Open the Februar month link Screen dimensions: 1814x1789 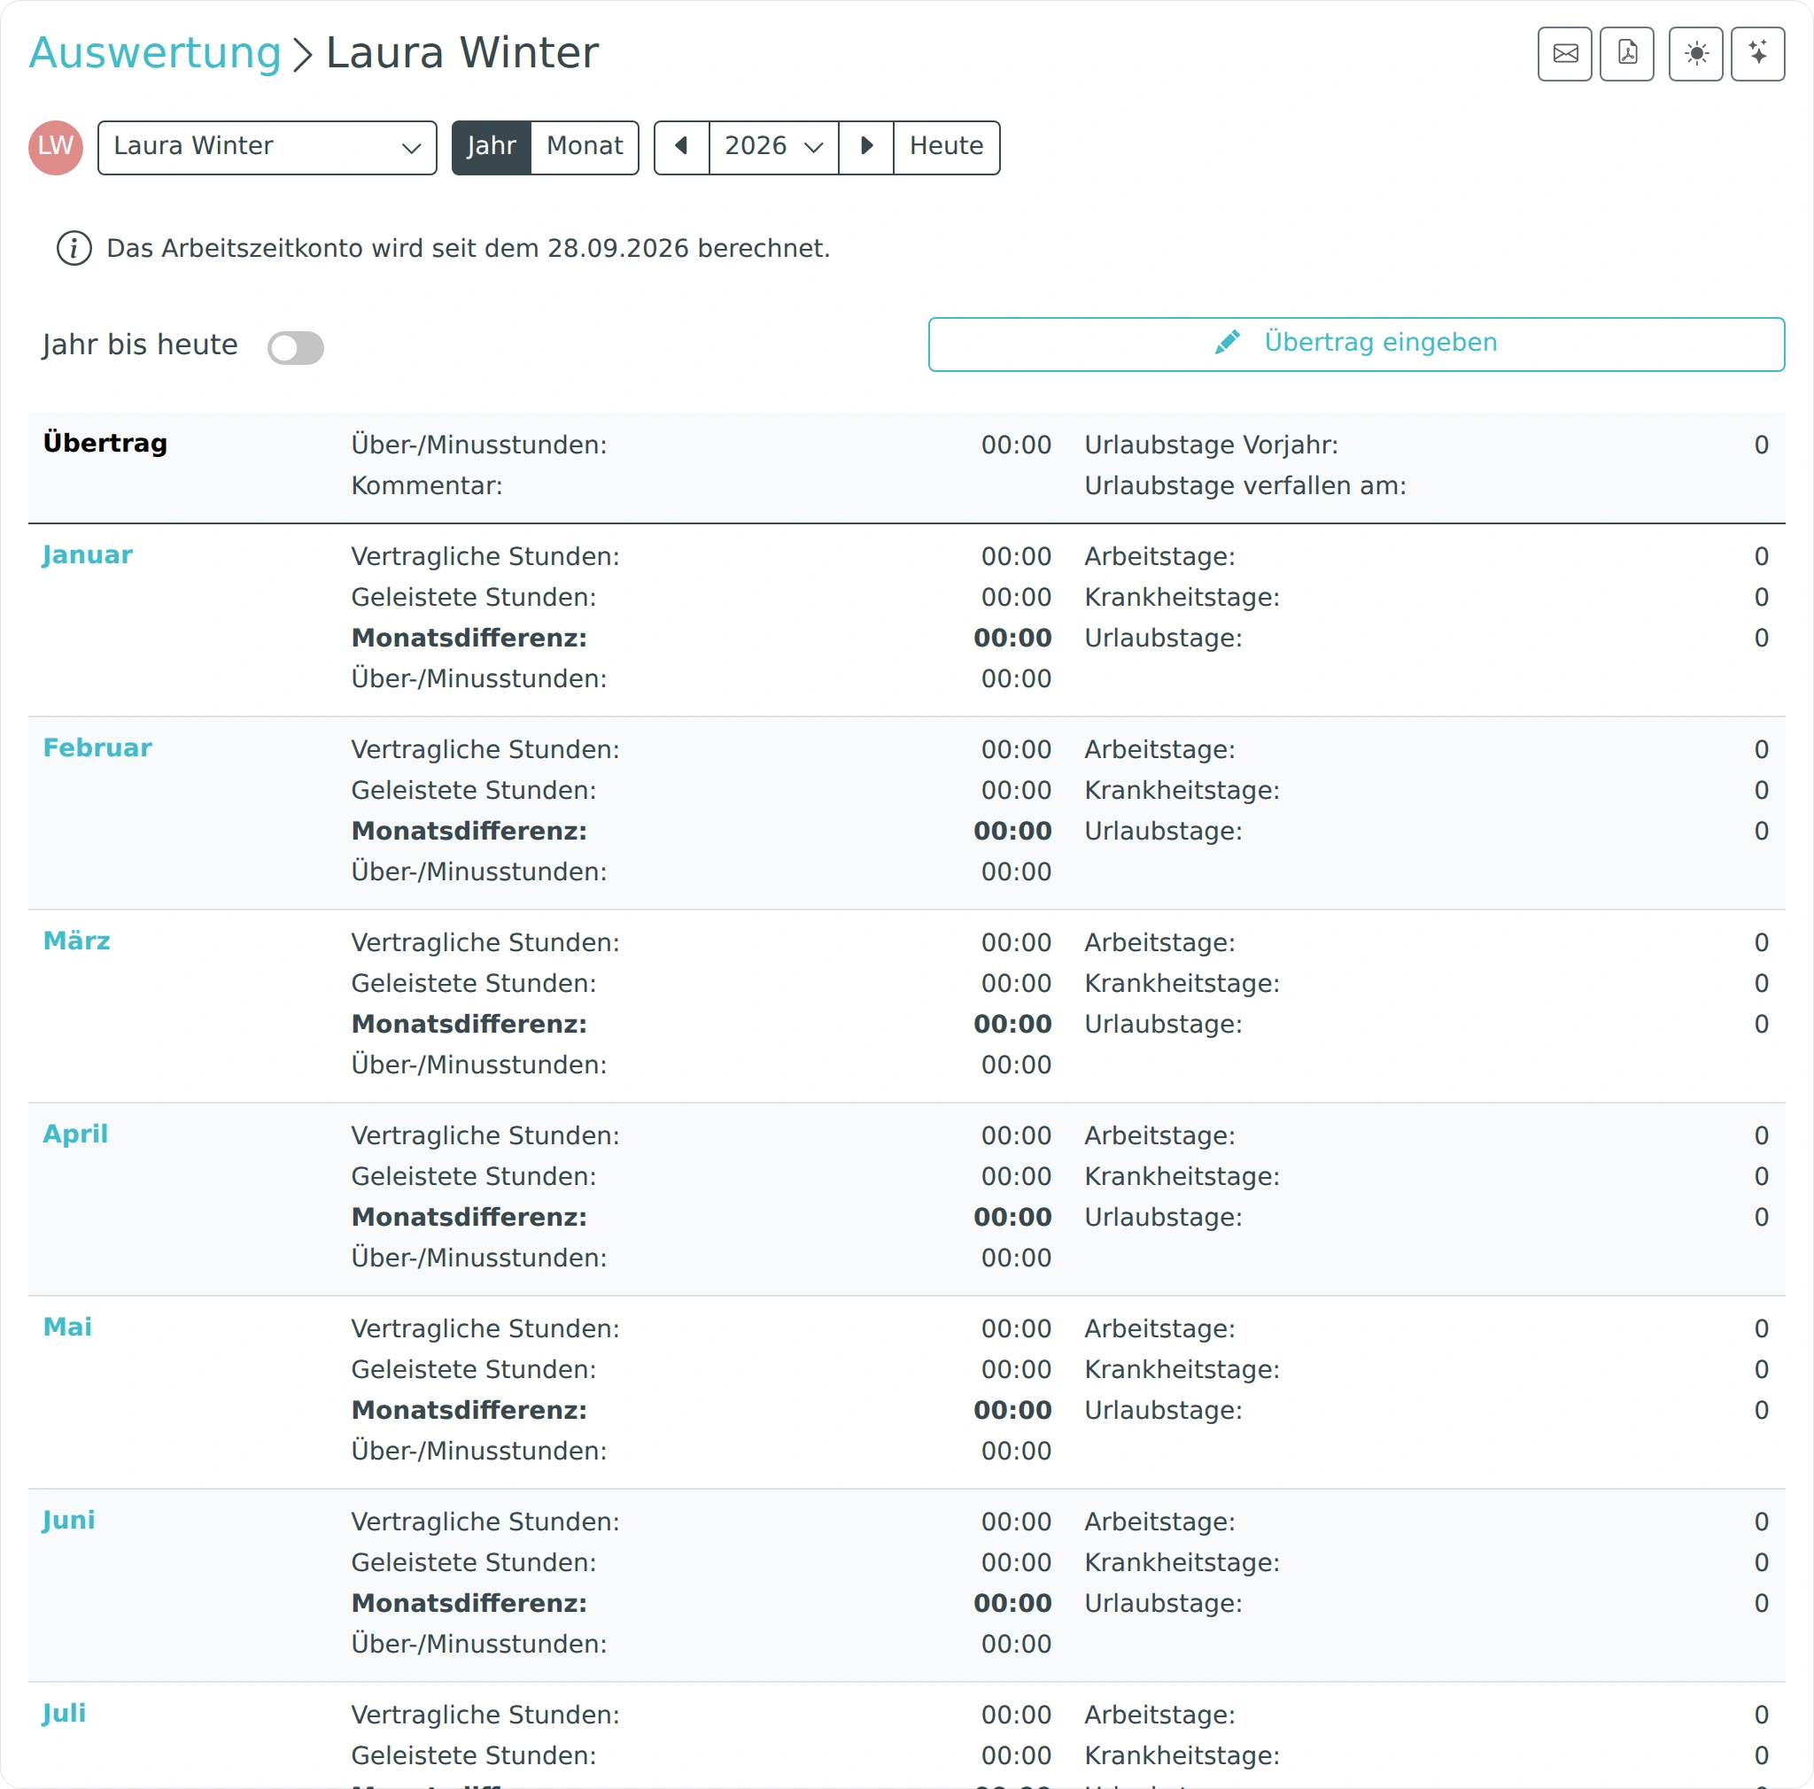(x=97, y=748)
